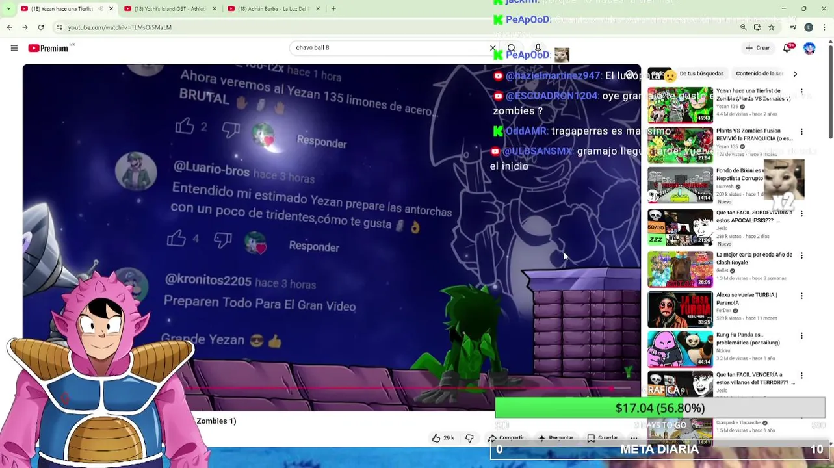Image resolution: width=834 pixels, height=468 pixels.
Task: Open the title Kung Fu Panda es... problemática
Action: click(x=748, y=339)
